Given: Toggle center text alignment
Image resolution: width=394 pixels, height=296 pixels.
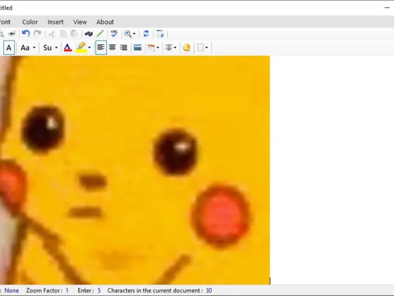Looking at the screenshot, I should pos(112,48).
